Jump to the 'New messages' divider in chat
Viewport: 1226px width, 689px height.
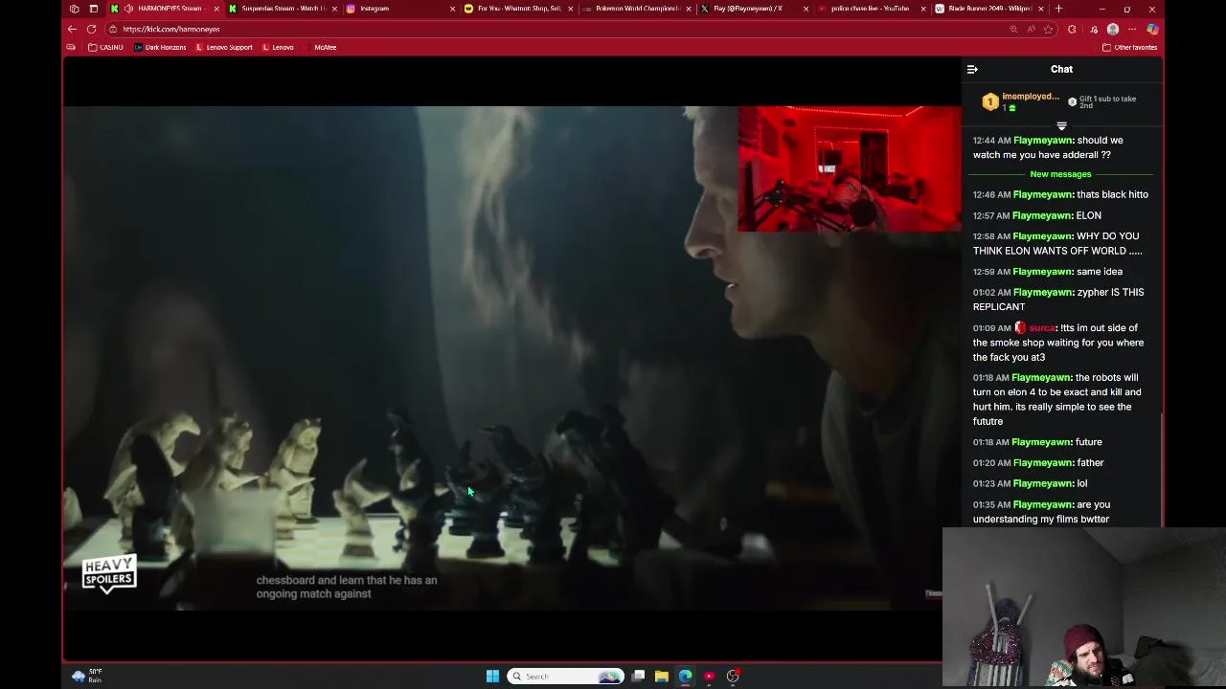pyautogui.click(x=1060, y=174)
